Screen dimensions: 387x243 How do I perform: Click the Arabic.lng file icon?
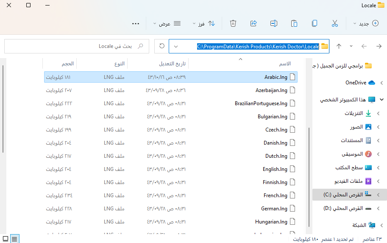[x=292, y=77]
